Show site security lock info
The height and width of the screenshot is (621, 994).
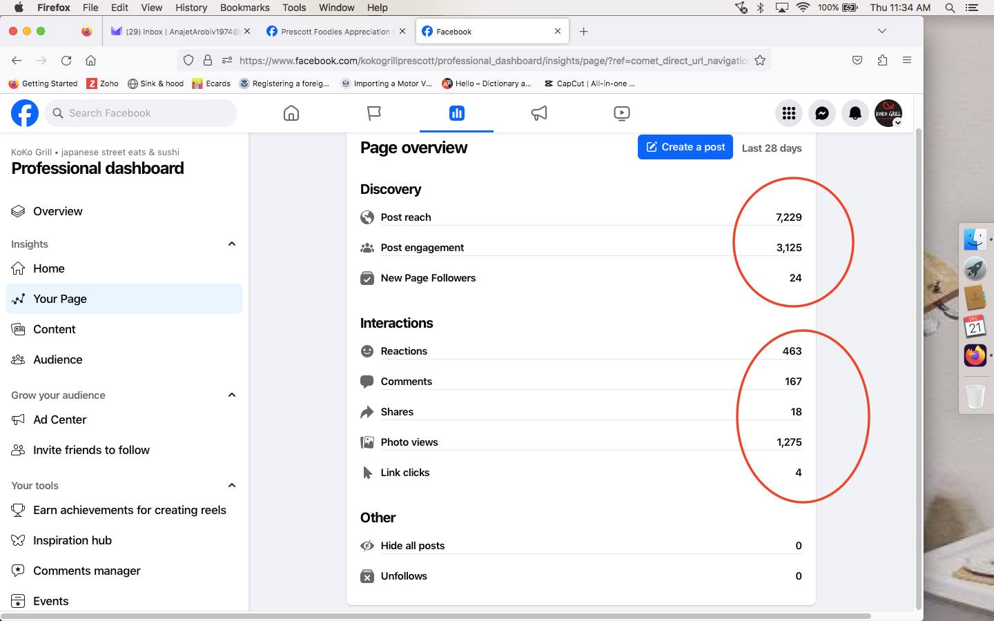coord(207,61)
